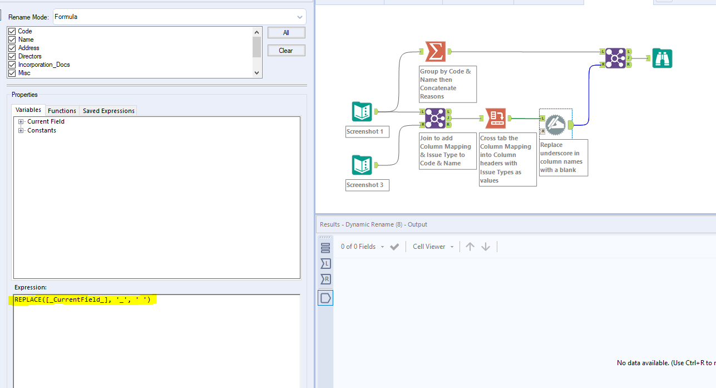Screen dimensions: 716x388
Task: Select the Join tool below the Summarize tool
Action: pyautogui.click(x=436, y=117)
